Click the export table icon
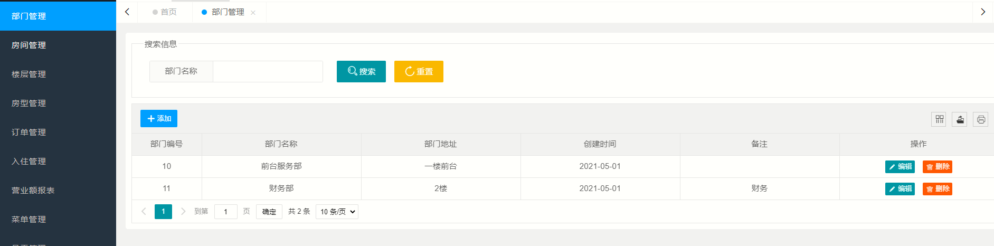Viewport: 994px width, 246px height. pos(960,119)
